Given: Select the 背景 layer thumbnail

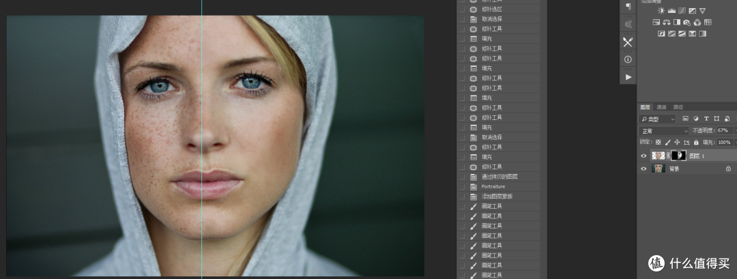Looking at the screenshot, I should pyautogui.click(x=659, y=168).
